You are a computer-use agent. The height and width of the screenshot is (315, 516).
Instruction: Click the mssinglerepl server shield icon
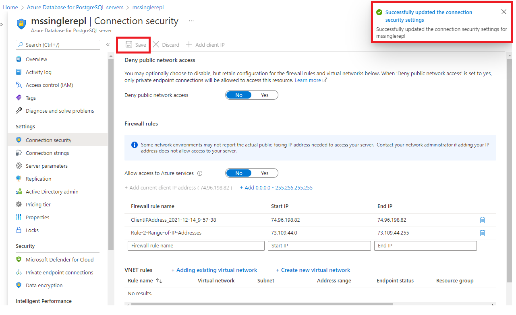click(21, 24)
